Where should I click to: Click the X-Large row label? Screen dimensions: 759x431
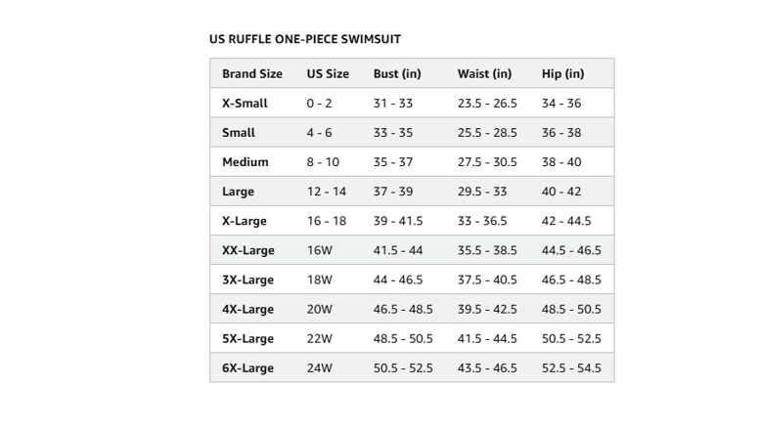tap(244, 221)
